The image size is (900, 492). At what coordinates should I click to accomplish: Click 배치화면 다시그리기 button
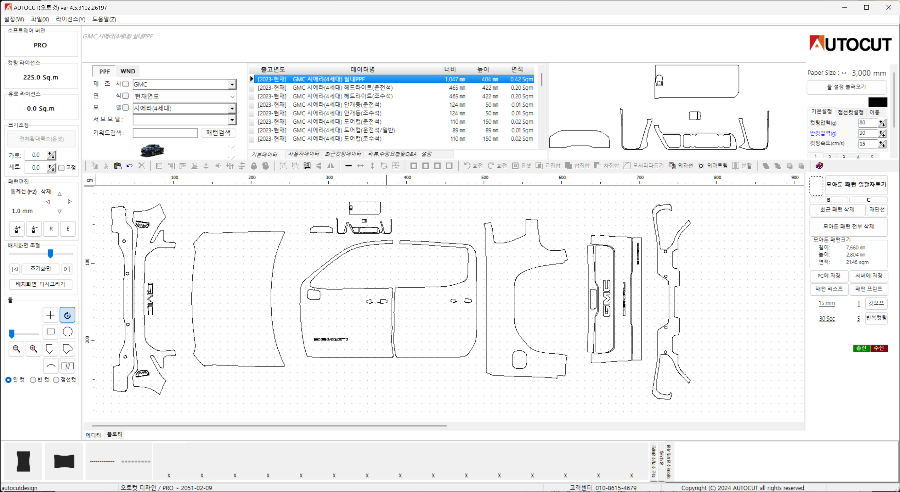coord(41,284)
